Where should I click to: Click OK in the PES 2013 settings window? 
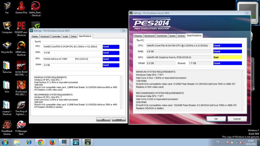[x=103, y=119]
